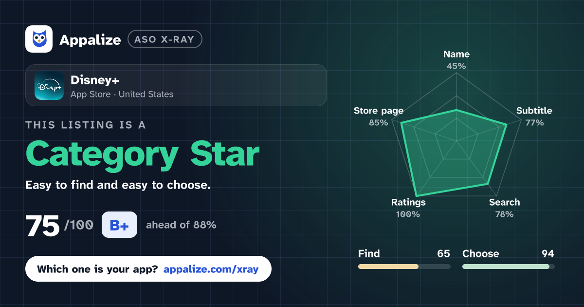
Task: Click the B+ grade badge
Action: (119, 225)
